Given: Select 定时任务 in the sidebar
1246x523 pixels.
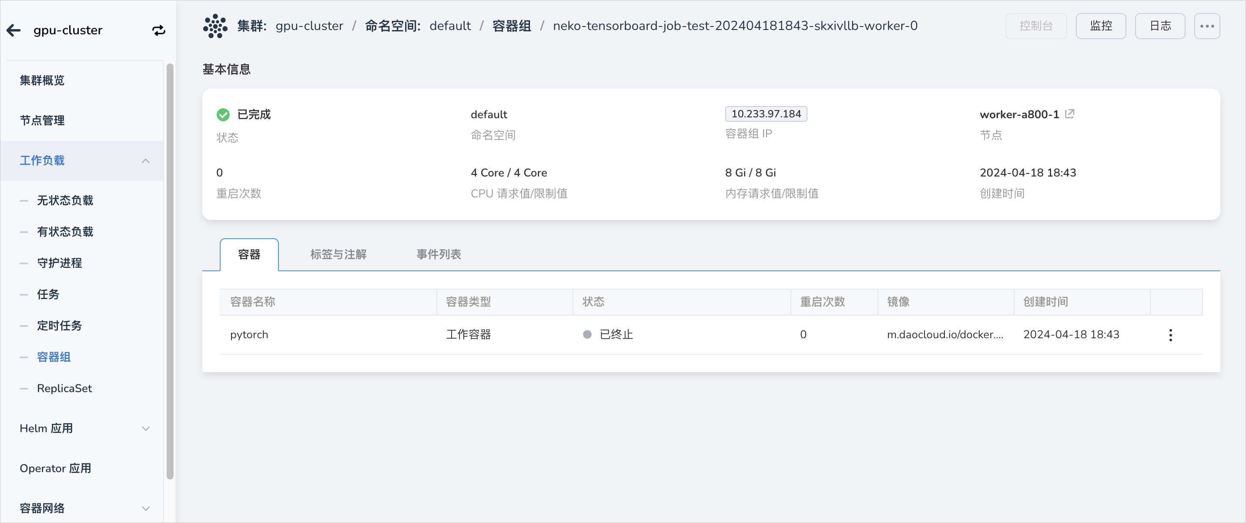Looking at the screenshot, I should coord(59,326).
